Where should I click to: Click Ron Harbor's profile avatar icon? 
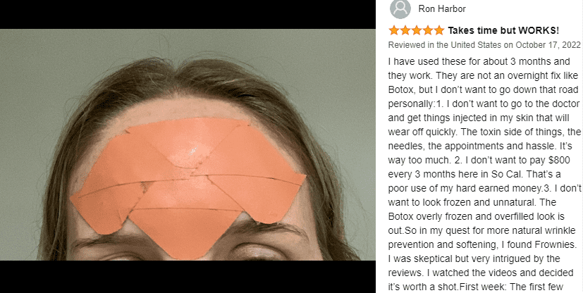400,8
